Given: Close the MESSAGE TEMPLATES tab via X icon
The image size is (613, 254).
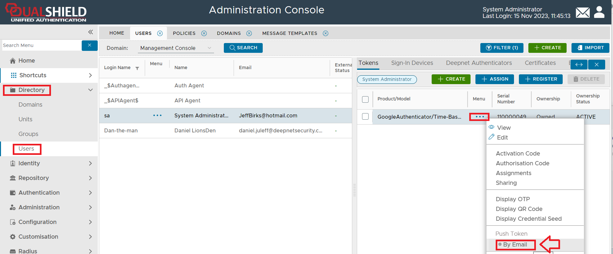Looking at the screenshot, I should tap(325, 33).
